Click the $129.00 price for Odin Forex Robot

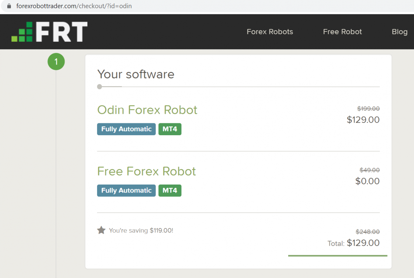pyautogui.click(x=363, y=120)
